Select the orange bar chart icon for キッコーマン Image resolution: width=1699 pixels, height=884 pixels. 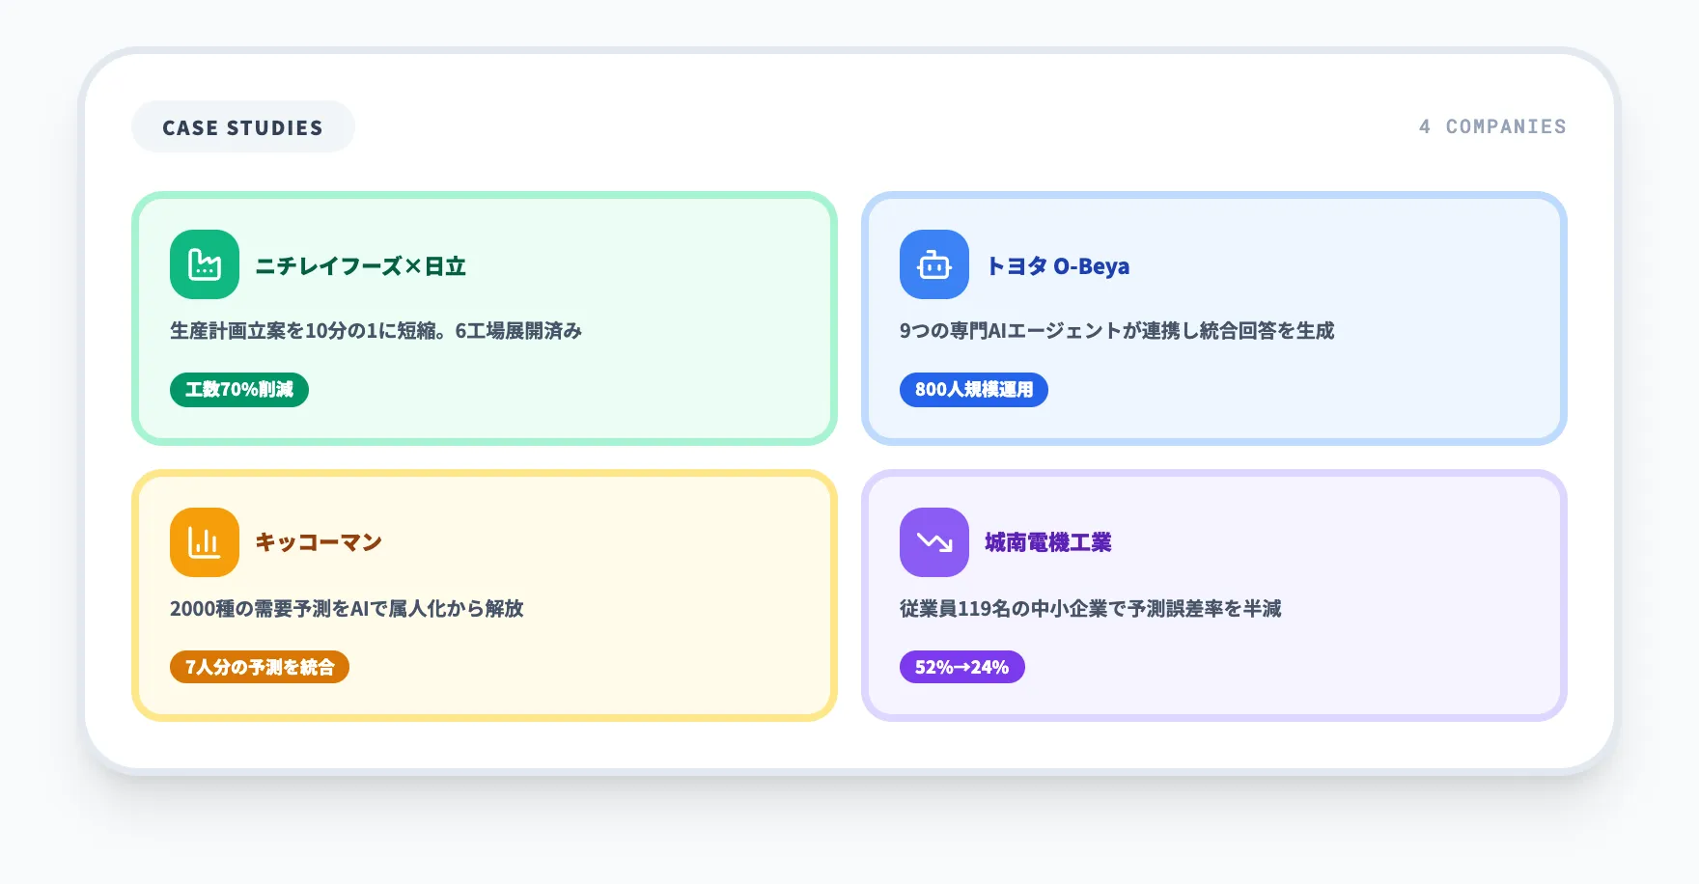(204, 541)
